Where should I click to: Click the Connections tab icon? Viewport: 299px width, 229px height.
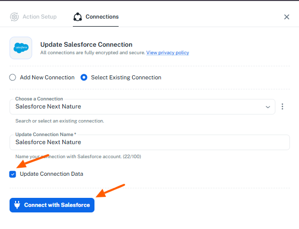77,17
